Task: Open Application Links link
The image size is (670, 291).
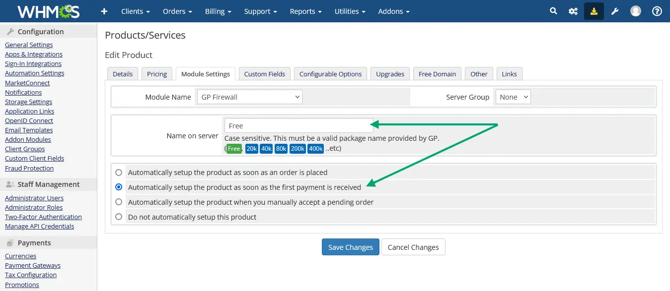Action: 30,111
